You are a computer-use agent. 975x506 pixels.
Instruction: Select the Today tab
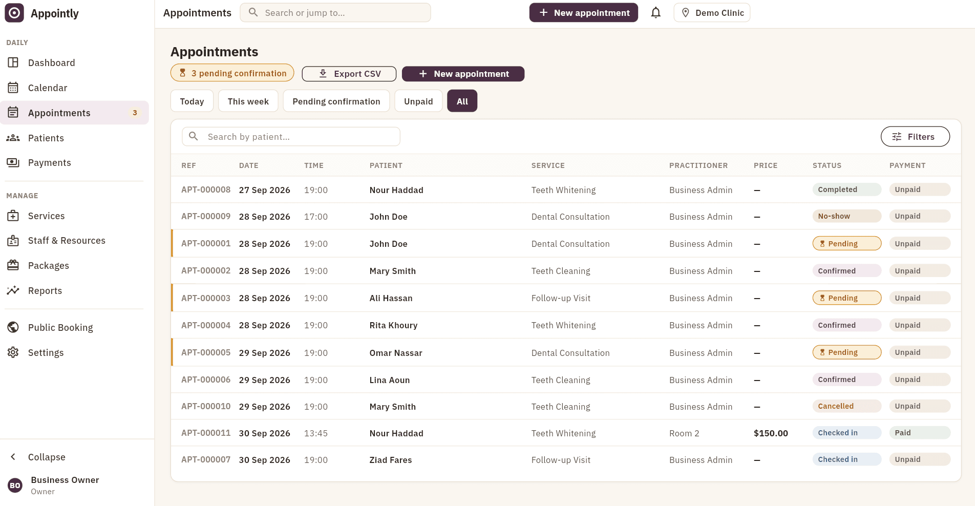click(192, 101)
